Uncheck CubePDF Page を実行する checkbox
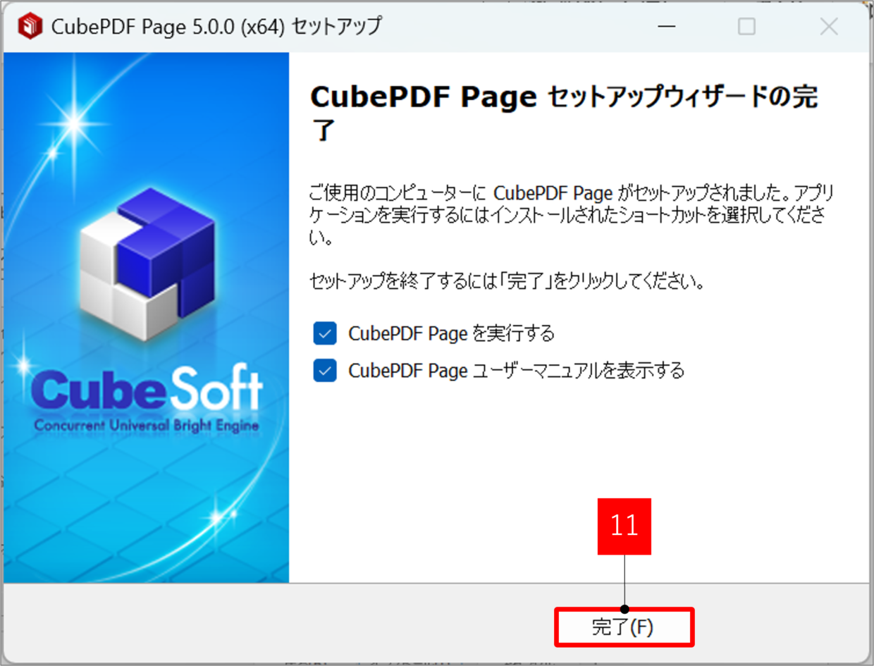The width and height of the screenshot is (874, 666). click(x=325, y=333)
